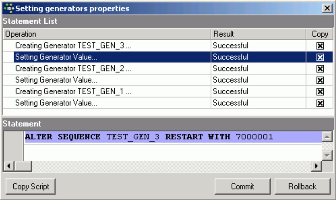Screen dimensions: 336x200
Task: Commit the generator changes
Action: point(242,186)
